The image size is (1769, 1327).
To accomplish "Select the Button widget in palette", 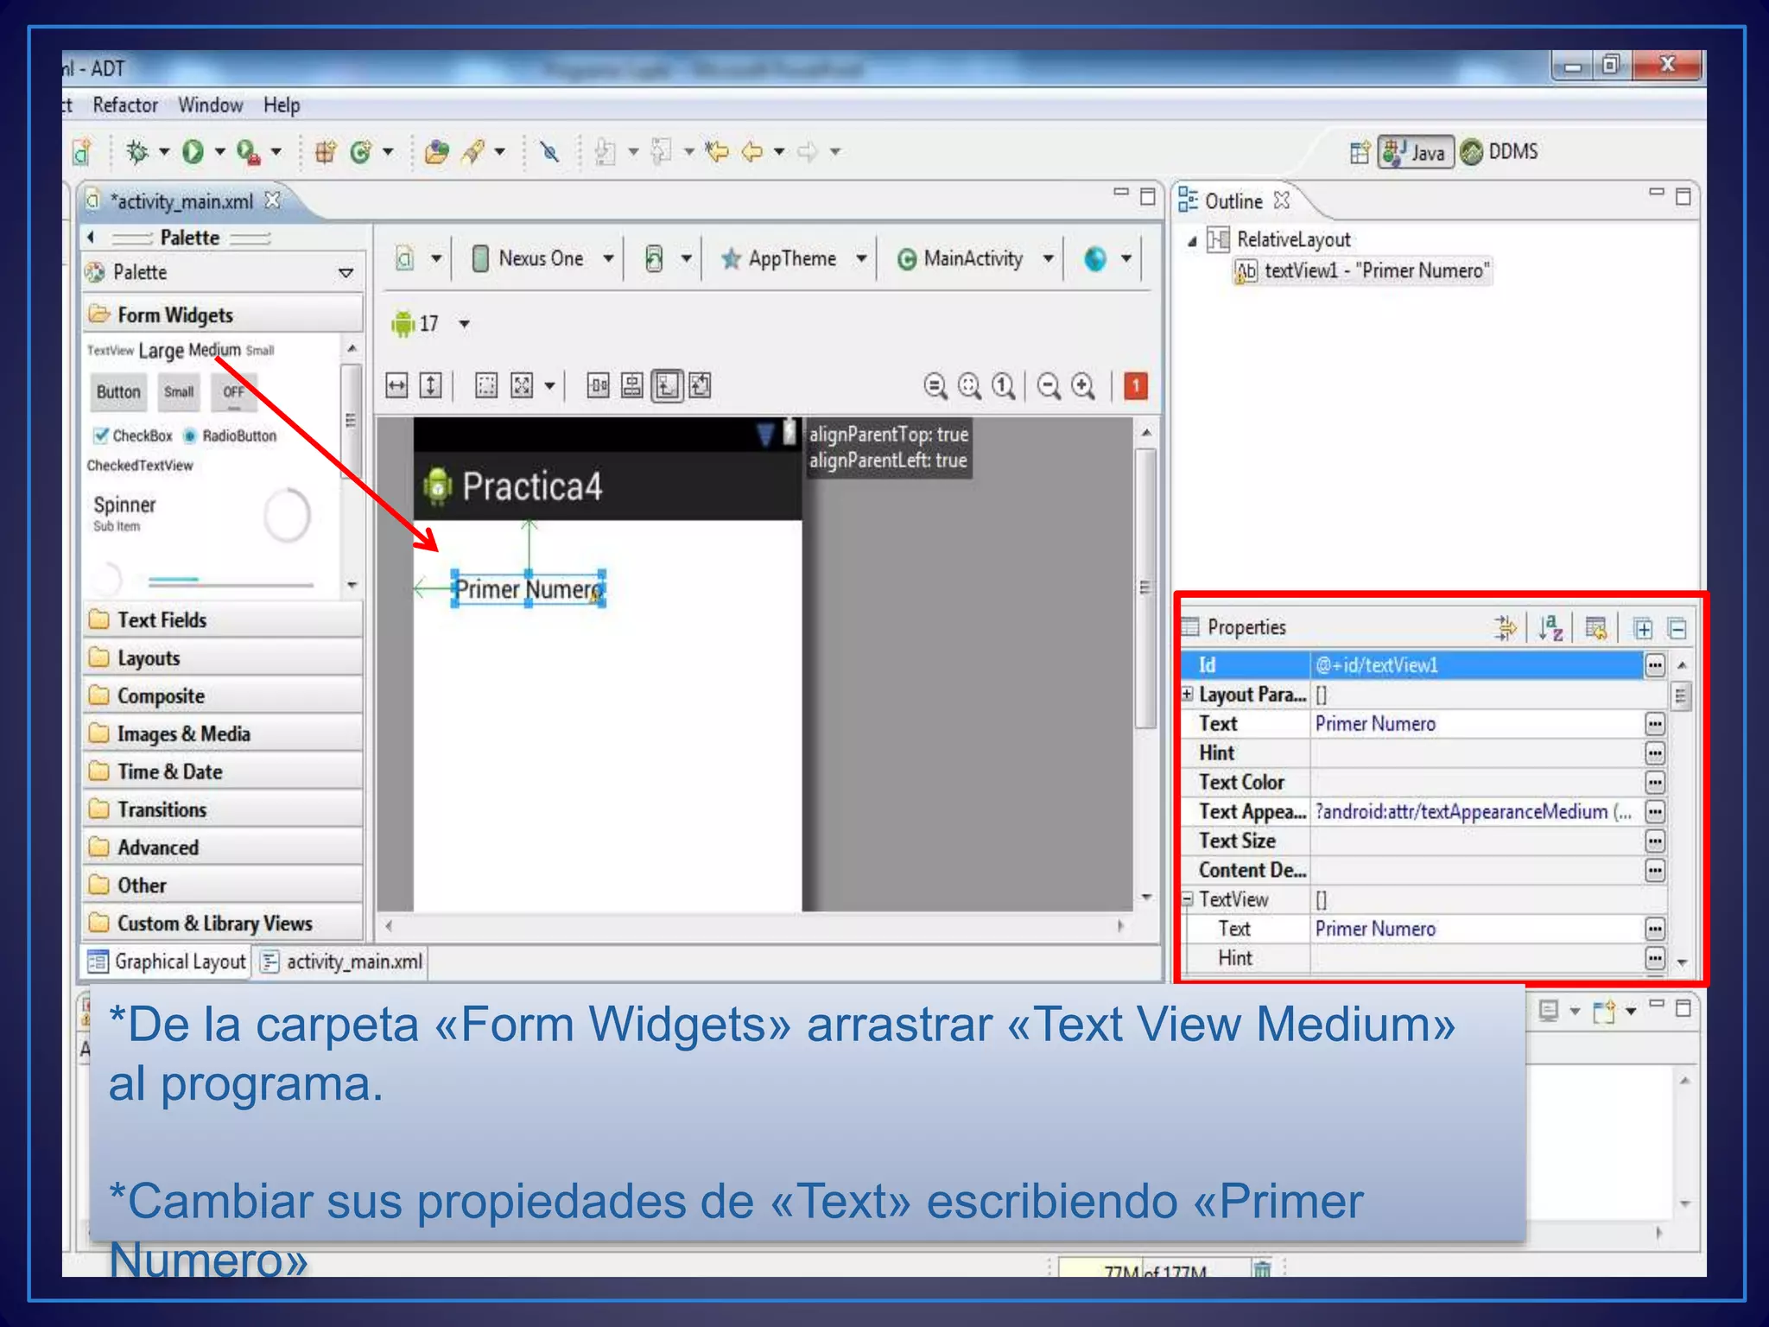I will click(x=117, y=392).
